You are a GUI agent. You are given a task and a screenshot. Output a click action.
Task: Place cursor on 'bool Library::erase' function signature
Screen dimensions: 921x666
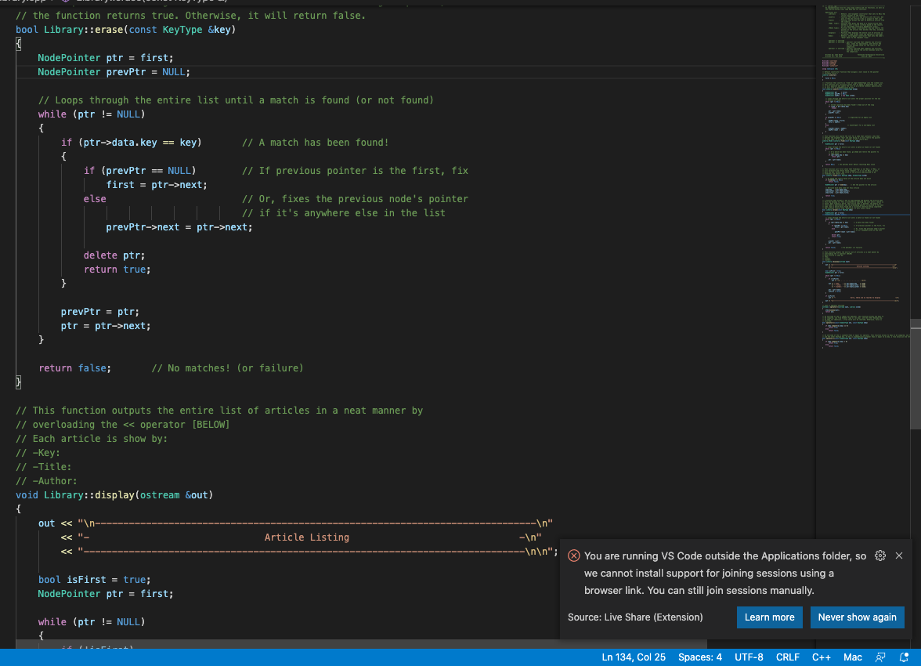pyautogui.click(x=125, y=30)
